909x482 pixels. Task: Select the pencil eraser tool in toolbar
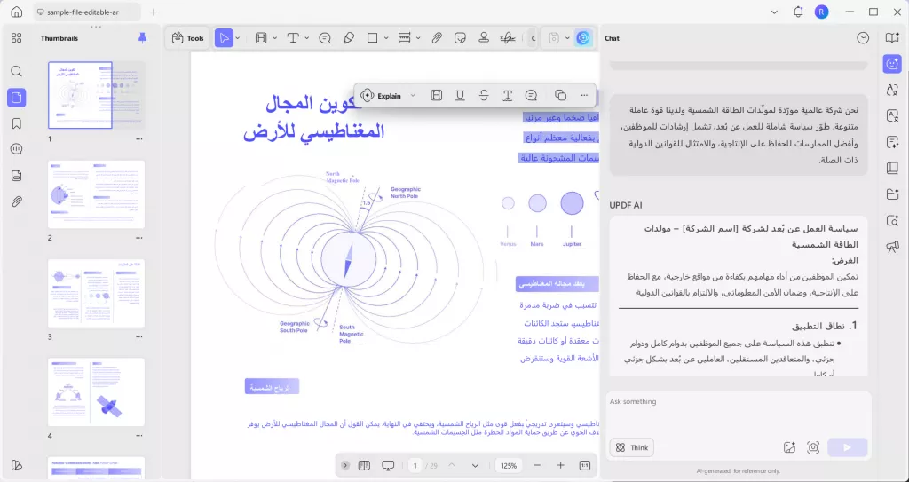coord(348,38)
